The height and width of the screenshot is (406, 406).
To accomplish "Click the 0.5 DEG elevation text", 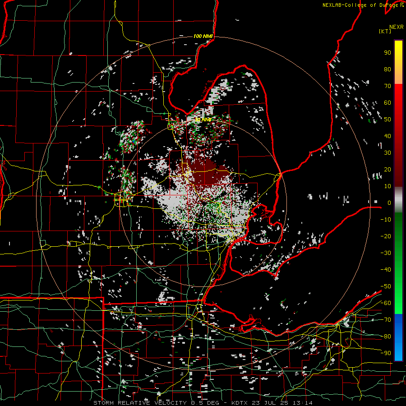I will click(x=205, y=403).
